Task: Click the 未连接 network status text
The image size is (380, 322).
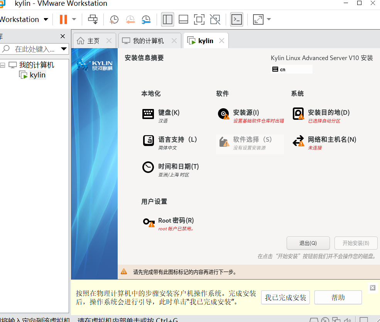Action: pyautogui.click(x=315, y=148)
